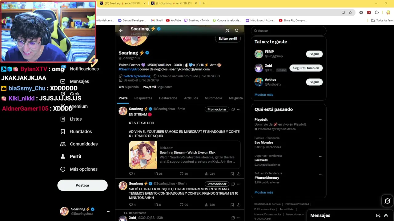Open options for Playdoit trend
Image resolution: width=394 pixels, height=221 pixels.
click(x=320, y=119)
